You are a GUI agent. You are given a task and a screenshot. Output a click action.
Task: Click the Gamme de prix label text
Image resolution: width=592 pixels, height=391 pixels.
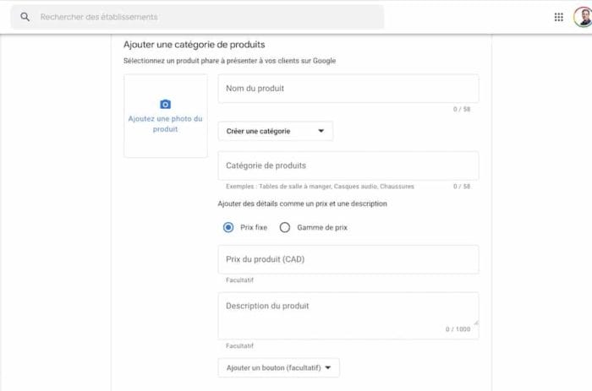[x=322, y=227]
